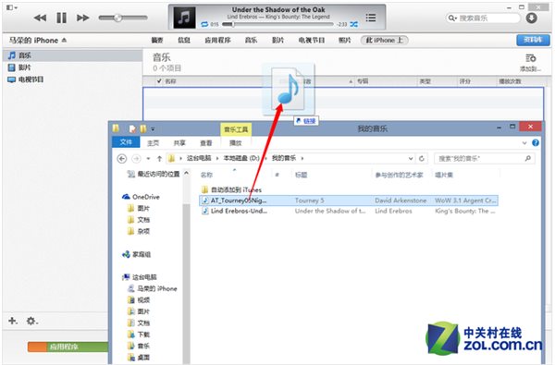The height and width of the screenshot is (365, 555).
Task: Select 影片 in iTunes sidebar
Action: click(72, 67)
